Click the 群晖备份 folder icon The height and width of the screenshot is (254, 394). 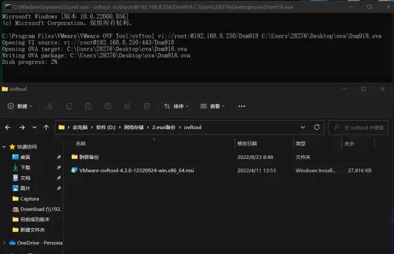tap(75, 157)
